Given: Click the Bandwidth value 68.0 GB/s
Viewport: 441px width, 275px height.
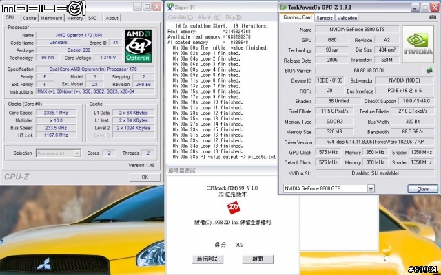Looking at the screenshot, I should point(412,131).
